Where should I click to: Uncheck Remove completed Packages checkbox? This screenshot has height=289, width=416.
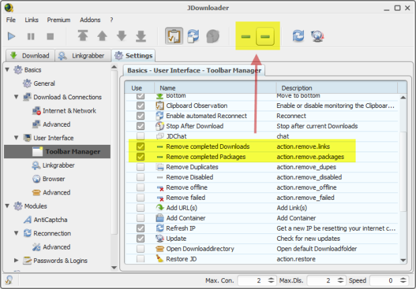[x=140, y=157]
